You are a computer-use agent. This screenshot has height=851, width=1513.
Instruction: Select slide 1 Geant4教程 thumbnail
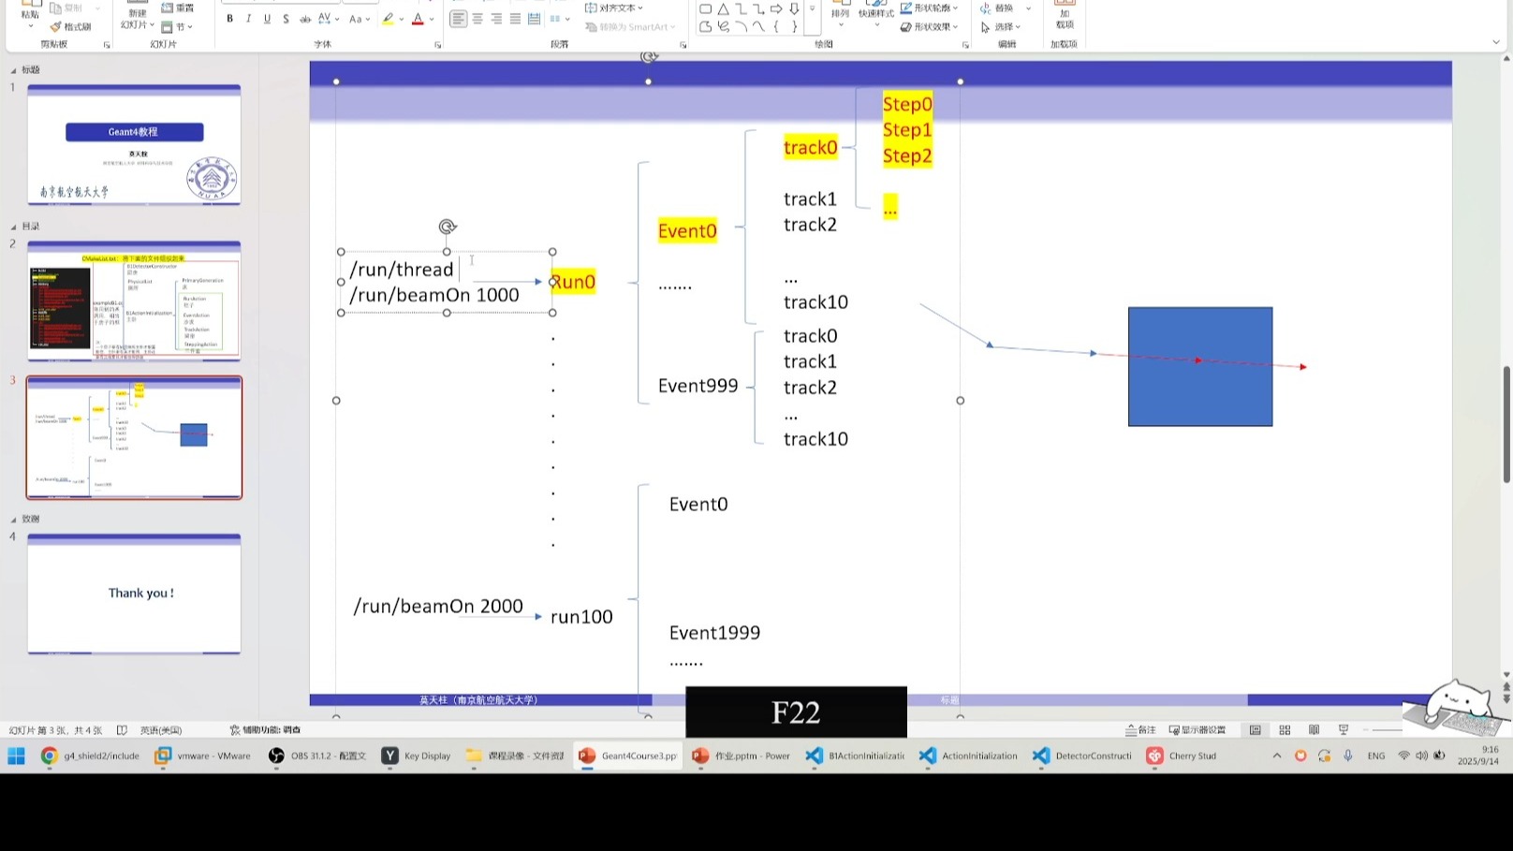[x=134, y=145]
